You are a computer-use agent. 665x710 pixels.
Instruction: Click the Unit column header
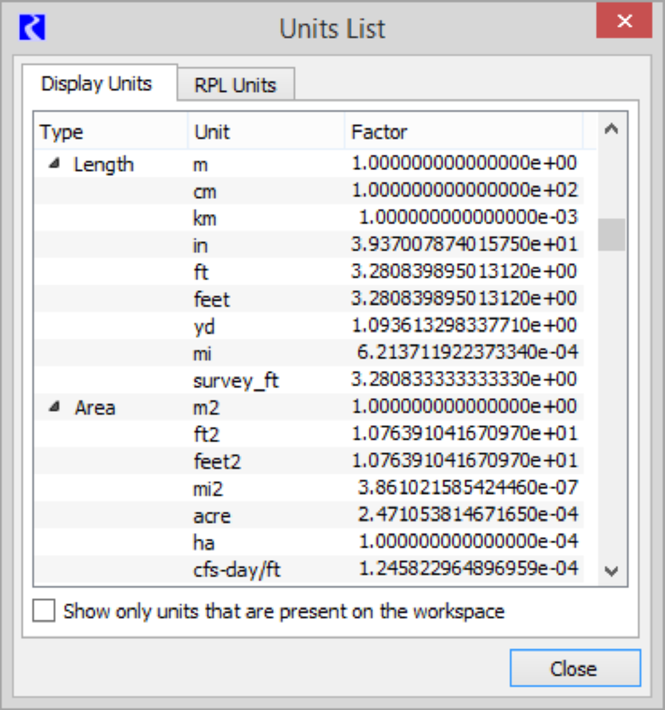(x=265, y=132)
